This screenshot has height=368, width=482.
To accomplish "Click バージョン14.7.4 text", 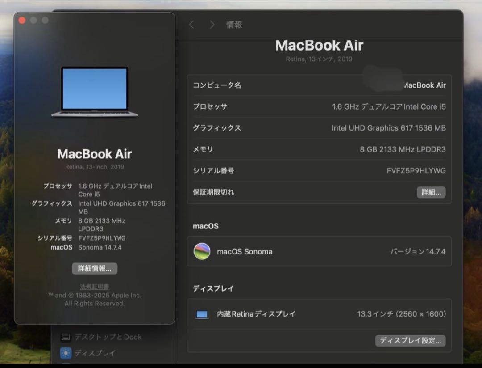I will coord(418,251).
